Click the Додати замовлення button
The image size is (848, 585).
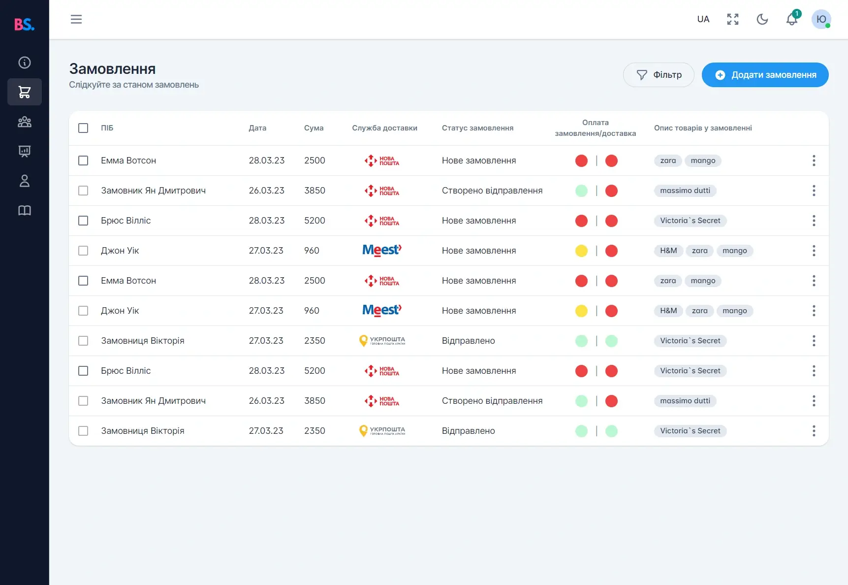coord(765,75)
